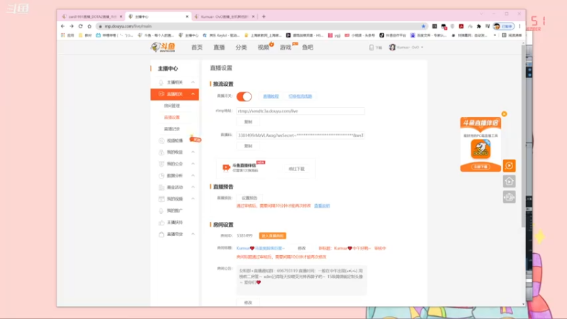Open the Chrome extensions puzzle icon
This screenshot has width=567, height=319.
pos(479,26)
